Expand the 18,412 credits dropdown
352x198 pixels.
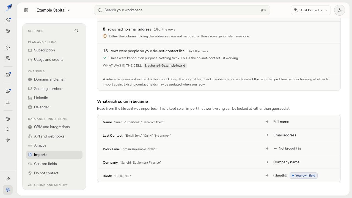pyautogui.click(x=311, y=10)
